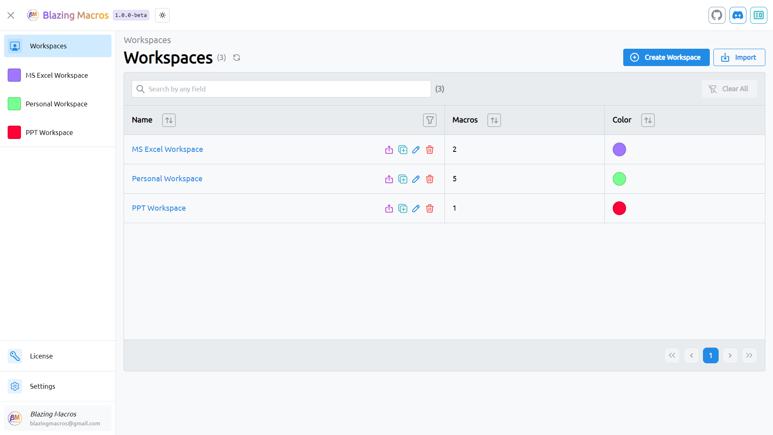Screen dimensions: 773x435
Task: Click the Search by any field box
Action: point(281,89)
